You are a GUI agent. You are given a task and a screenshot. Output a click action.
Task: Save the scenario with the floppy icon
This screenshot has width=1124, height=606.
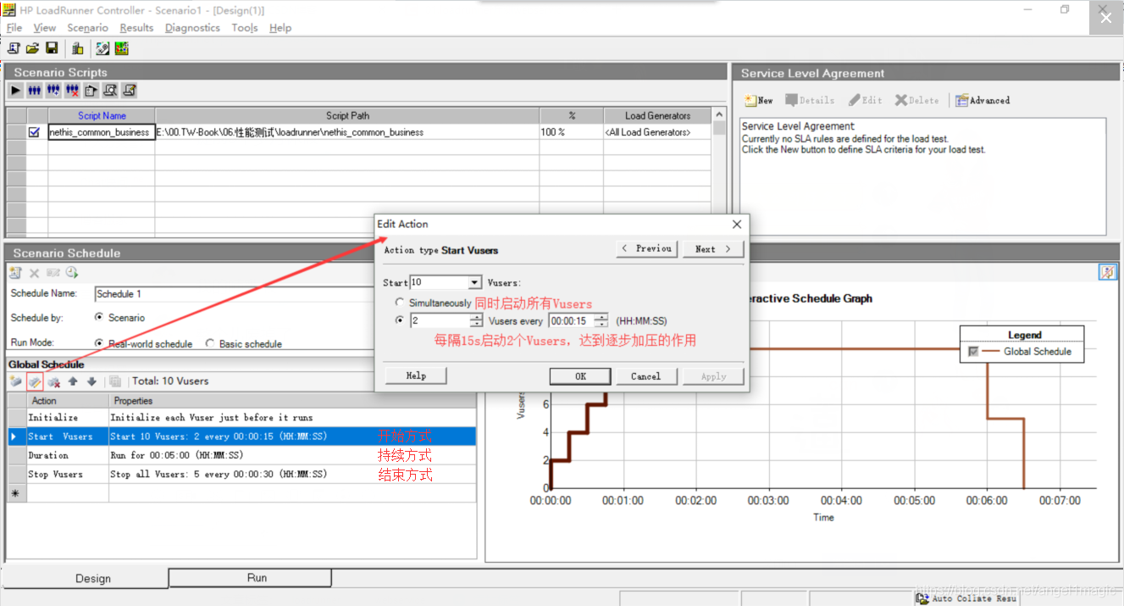point(52,48)
